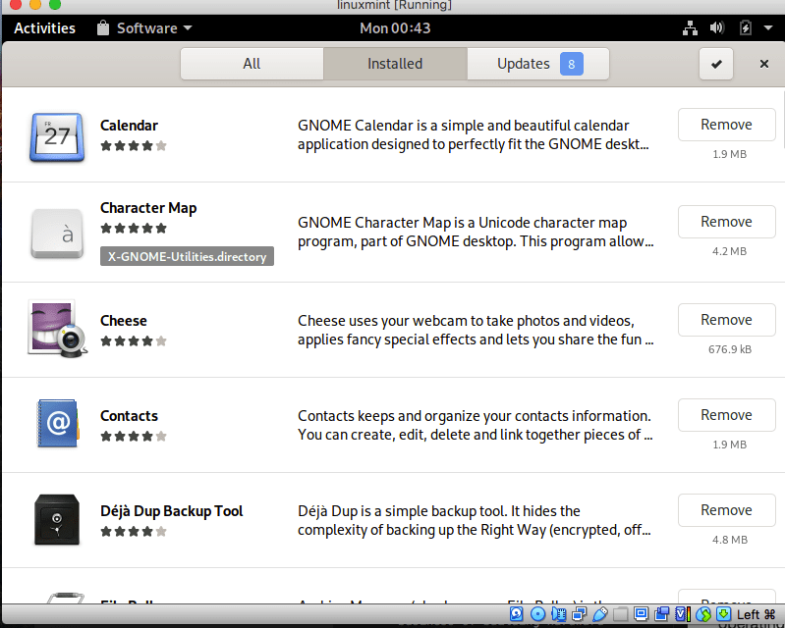Open the VirtualBox video capture icon
Viewport: 785px width, 628px height.
coord(662,613)
